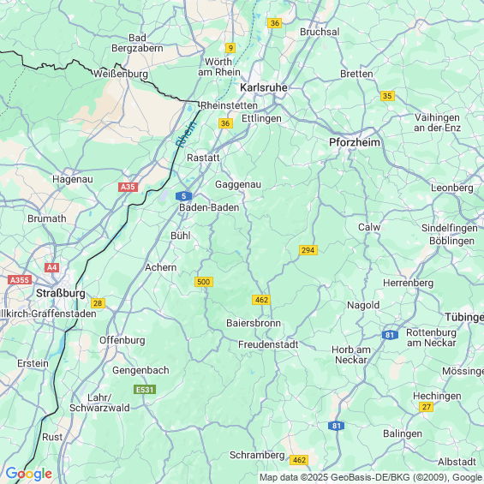Click the yellow 500 road shield

click(x=204, y=282)
